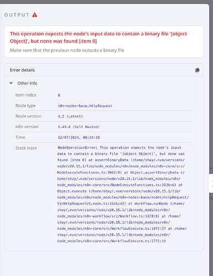Click the OUTPUT panel heading
Viewport: 213px width, 276px height.
[17, 15]
